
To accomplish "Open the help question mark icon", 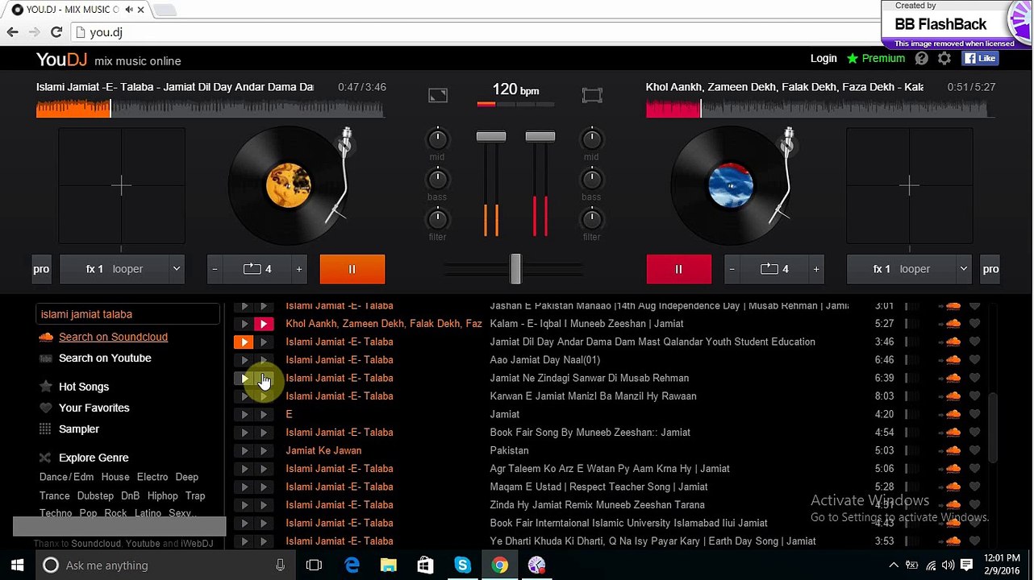I will click(x=922, y=59).
